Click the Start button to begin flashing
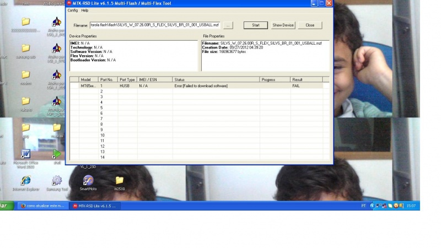 pos(256,25)
